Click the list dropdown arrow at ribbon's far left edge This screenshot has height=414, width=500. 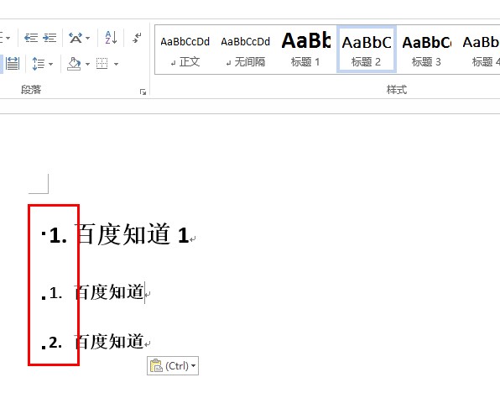pyautogui.click(x=8, y=38)
